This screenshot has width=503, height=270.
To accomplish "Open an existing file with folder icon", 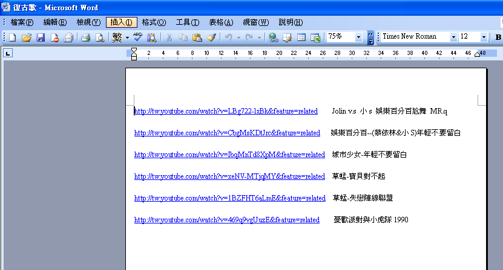I will coord(27,37).
